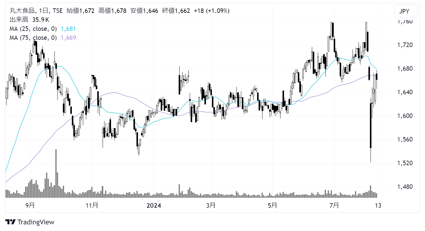Click the 1,680 price axis label
The height and width of the screenshot is (231, 425).
click(404, 69)
